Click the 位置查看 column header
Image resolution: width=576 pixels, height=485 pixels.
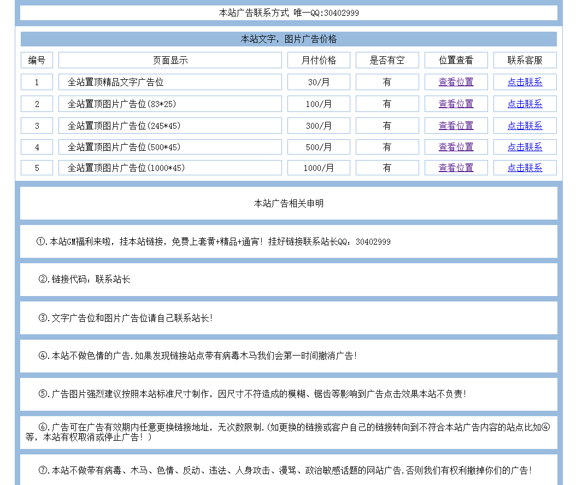click(x=456, y=60)
